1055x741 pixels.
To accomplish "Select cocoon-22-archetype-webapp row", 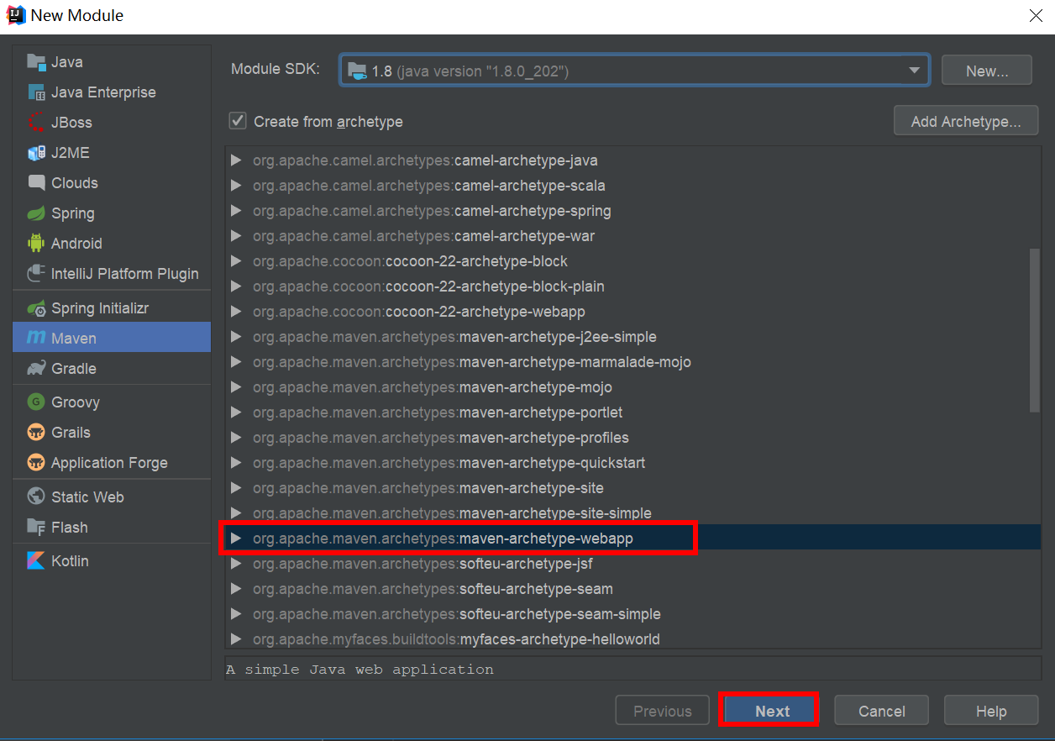I will pyautogui.click(x=632, y=312).
